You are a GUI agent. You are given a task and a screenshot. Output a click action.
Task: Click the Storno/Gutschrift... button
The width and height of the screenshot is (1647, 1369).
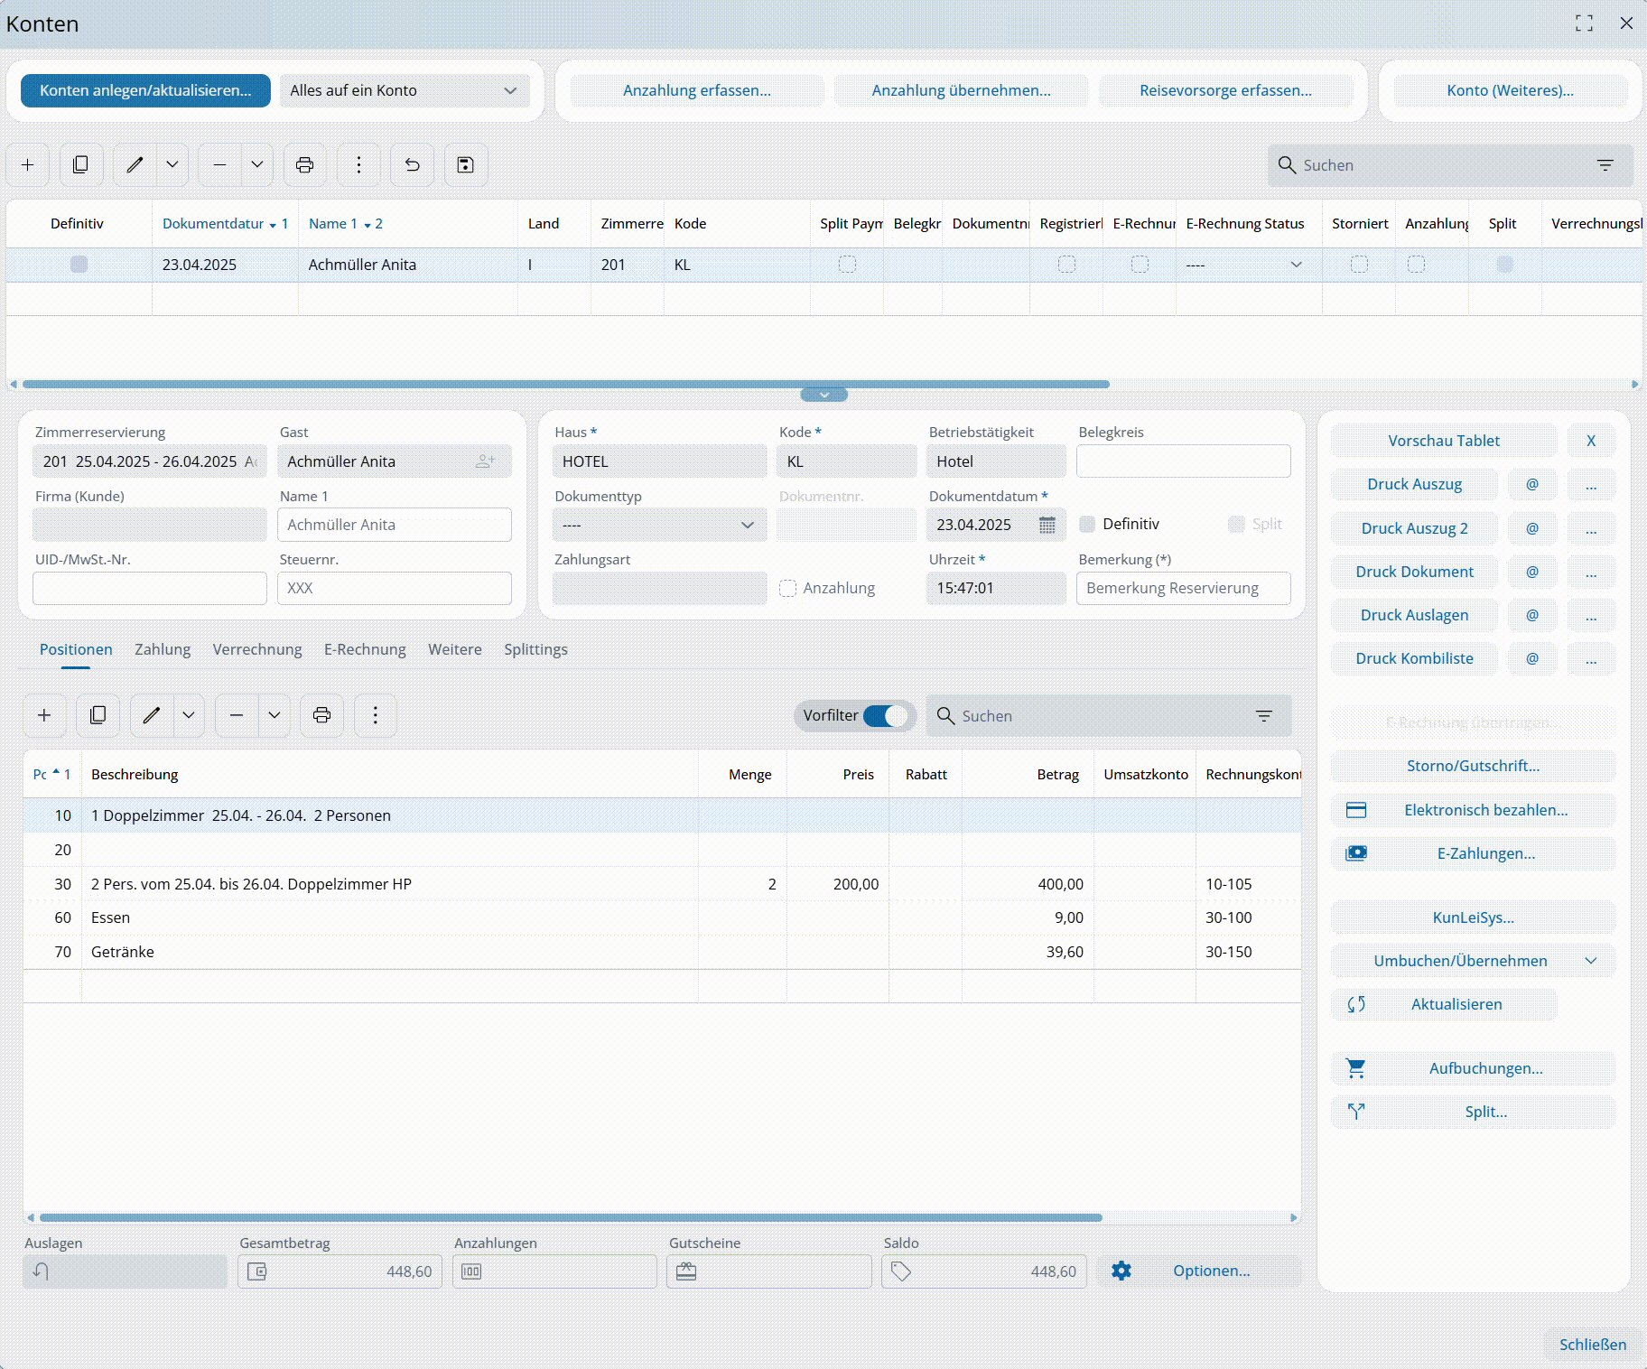point(1473,766)
